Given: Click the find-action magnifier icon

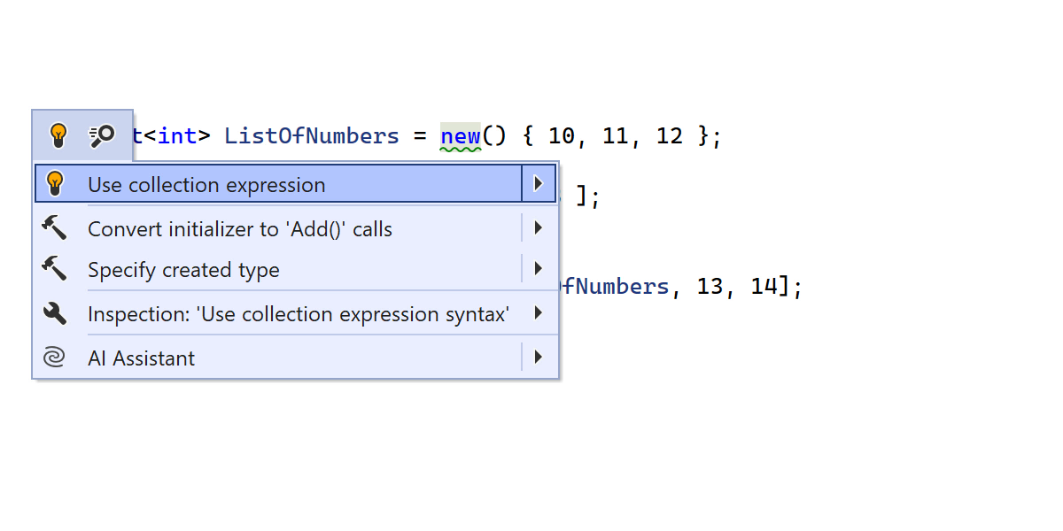Looking at the screenshot, I should pyautogui.click(x=103, y=135).
